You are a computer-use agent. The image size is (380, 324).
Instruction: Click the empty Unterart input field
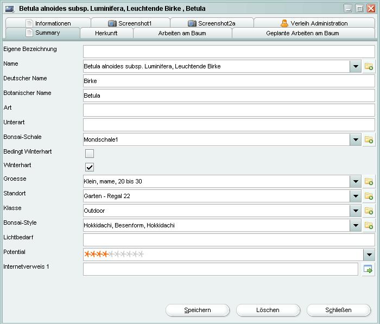[229, 125]
